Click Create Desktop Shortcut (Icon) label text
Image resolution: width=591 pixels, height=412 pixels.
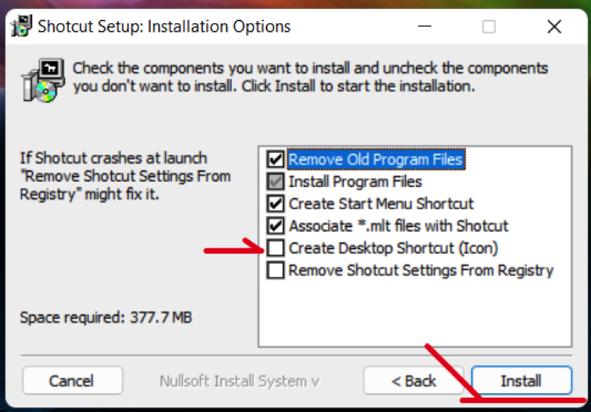click(x=393, y=248)
